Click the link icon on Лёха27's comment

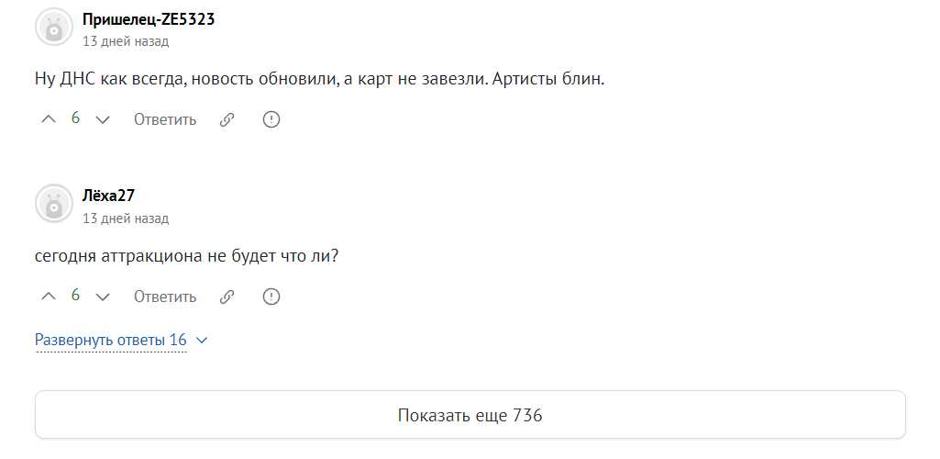227,297
